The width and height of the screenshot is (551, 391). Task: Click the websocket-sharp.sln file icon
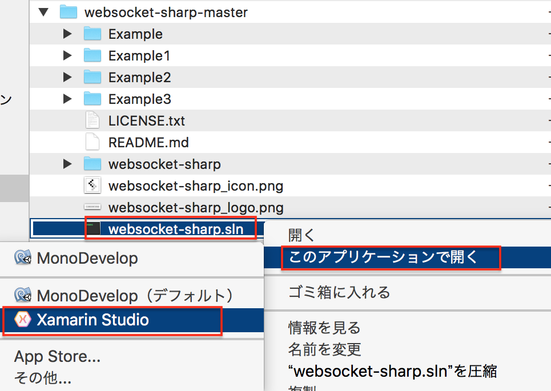click(x=93, y=229)
